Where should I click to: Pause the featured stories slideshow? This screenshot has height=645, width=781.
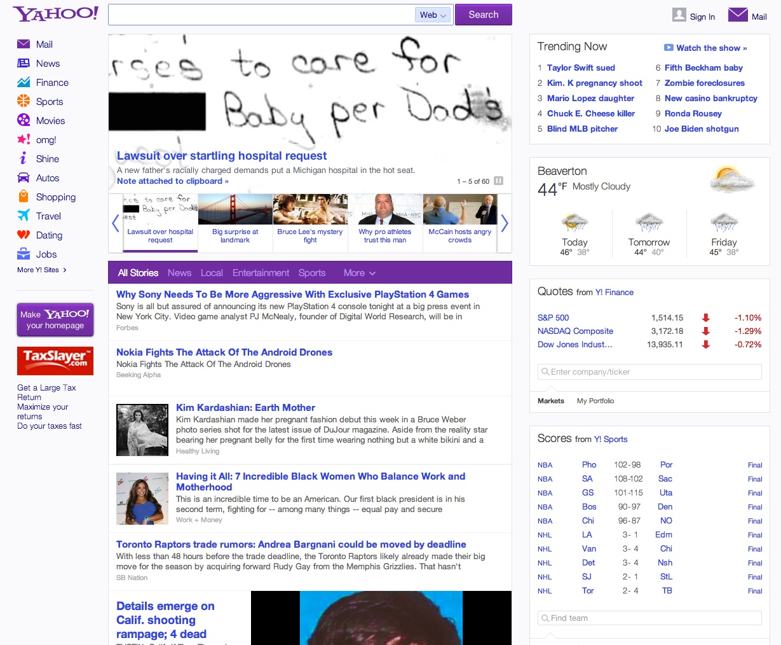tap(499, 181)
